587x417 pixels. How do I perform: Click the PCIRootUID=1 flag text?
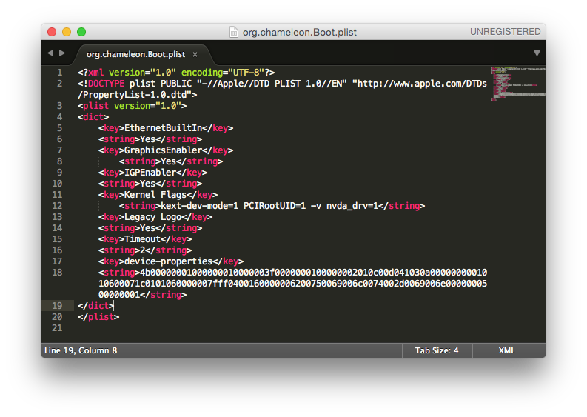click(x=275, y=206)
